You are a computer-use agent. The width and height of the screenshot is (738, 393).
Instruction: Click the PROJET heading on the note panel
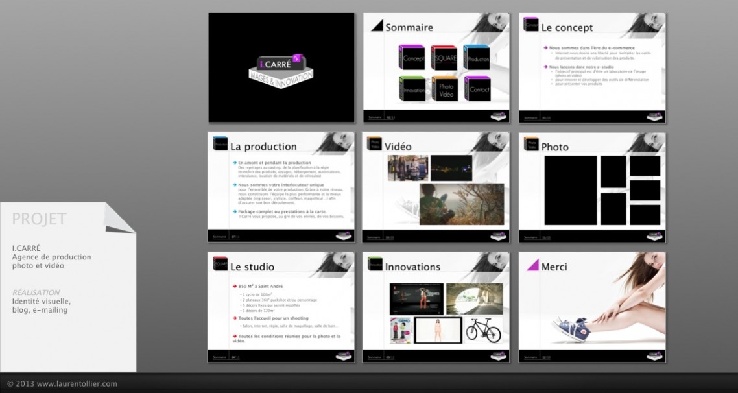point(39,219)
